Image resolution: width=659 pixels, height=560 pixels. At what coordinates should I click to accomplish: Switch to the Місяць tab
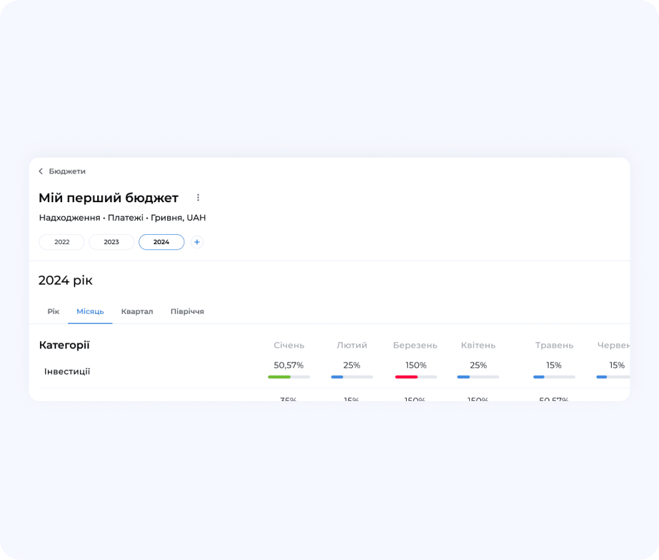click(x=90, y=311)
